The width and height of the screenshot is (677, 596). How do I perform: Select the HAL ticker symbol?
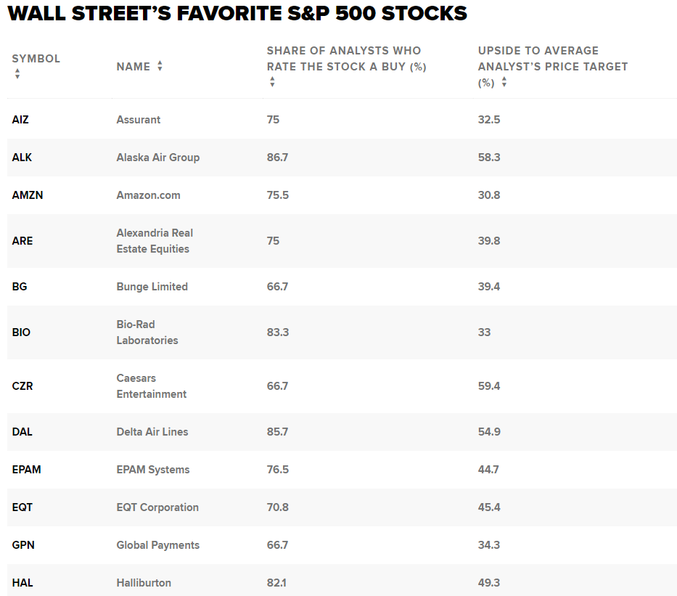point(22,583)
